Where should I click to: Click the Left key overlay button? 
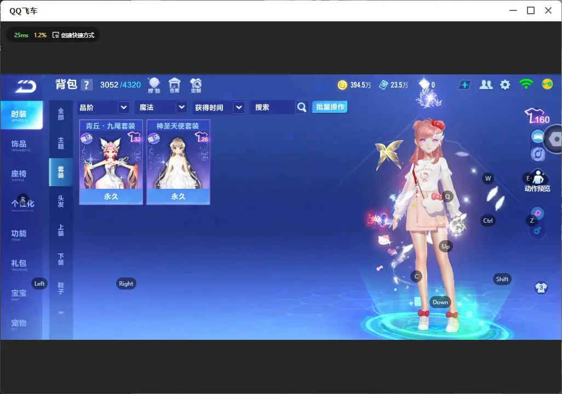pos(39,283)
